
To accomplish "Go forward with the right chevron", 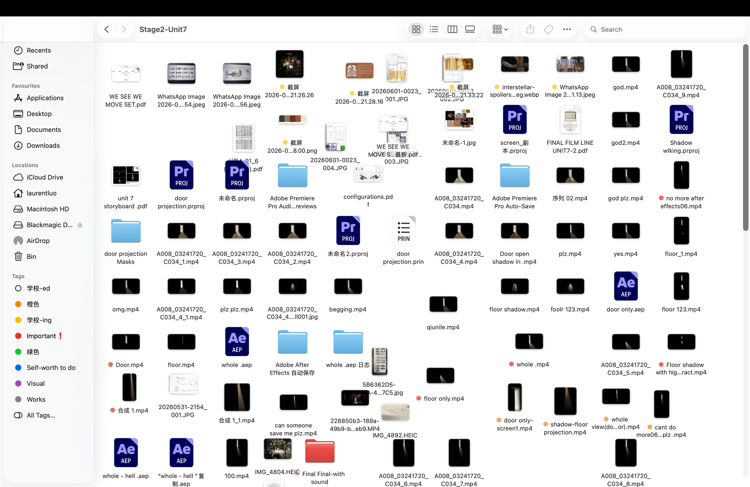I will tap(124, 29).
